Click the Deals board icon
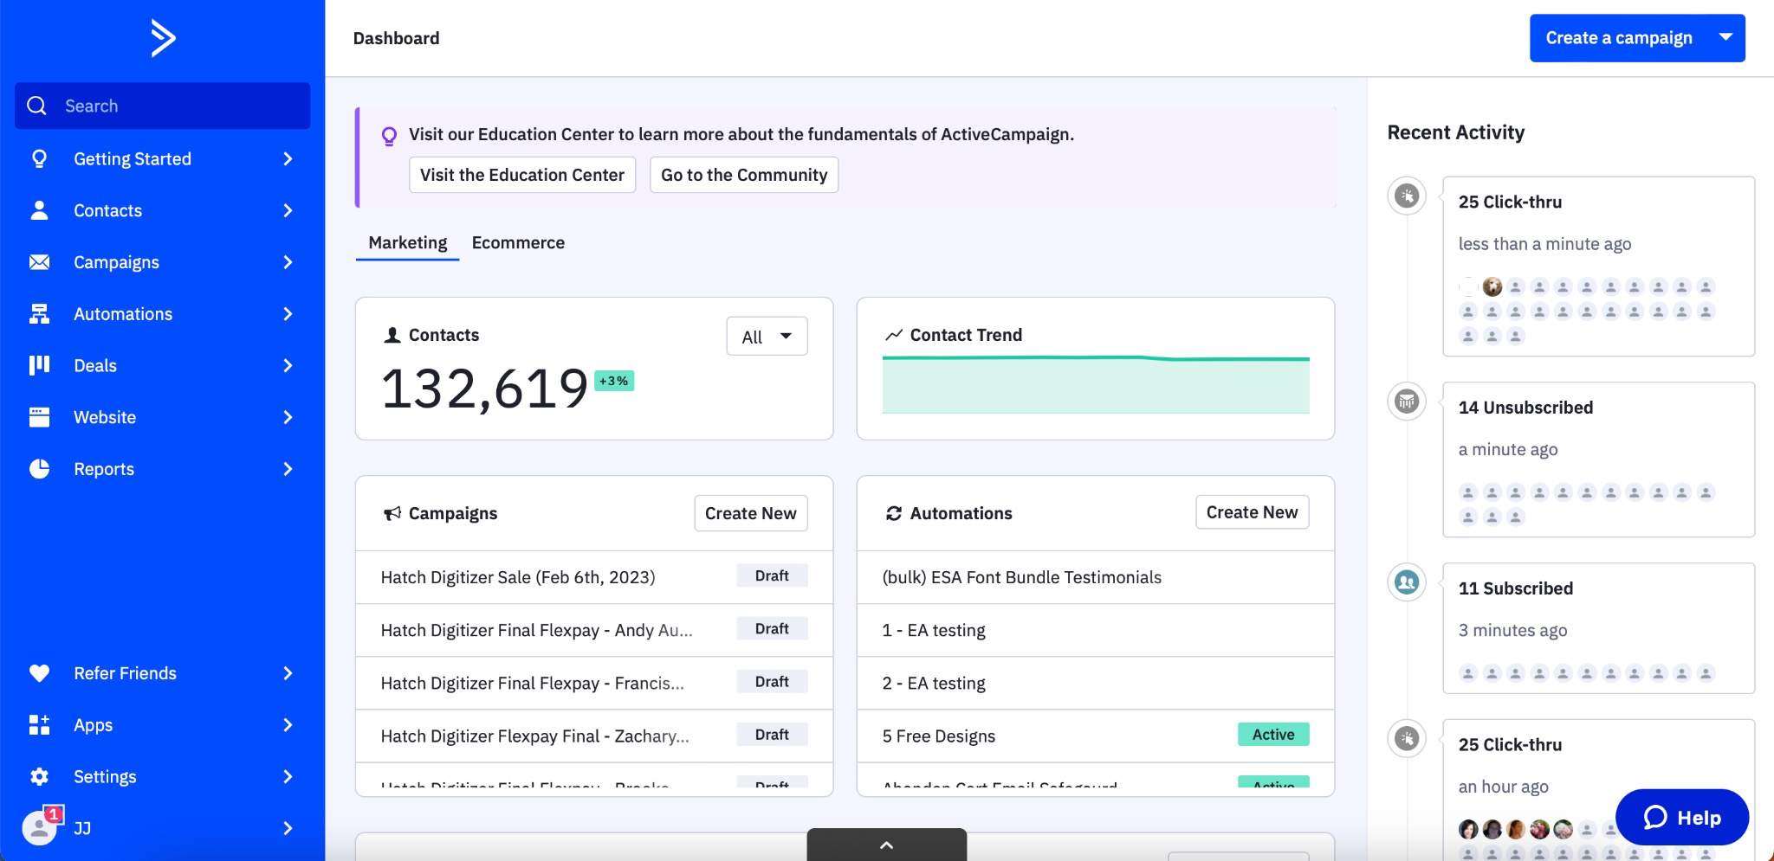The image size is (1774, 861). point(39,365)
